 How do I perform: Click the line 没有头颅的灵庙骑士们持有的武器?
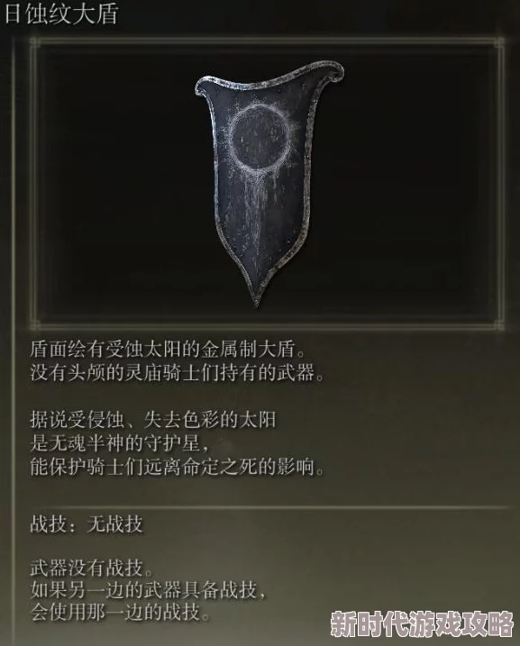(178, 372)
